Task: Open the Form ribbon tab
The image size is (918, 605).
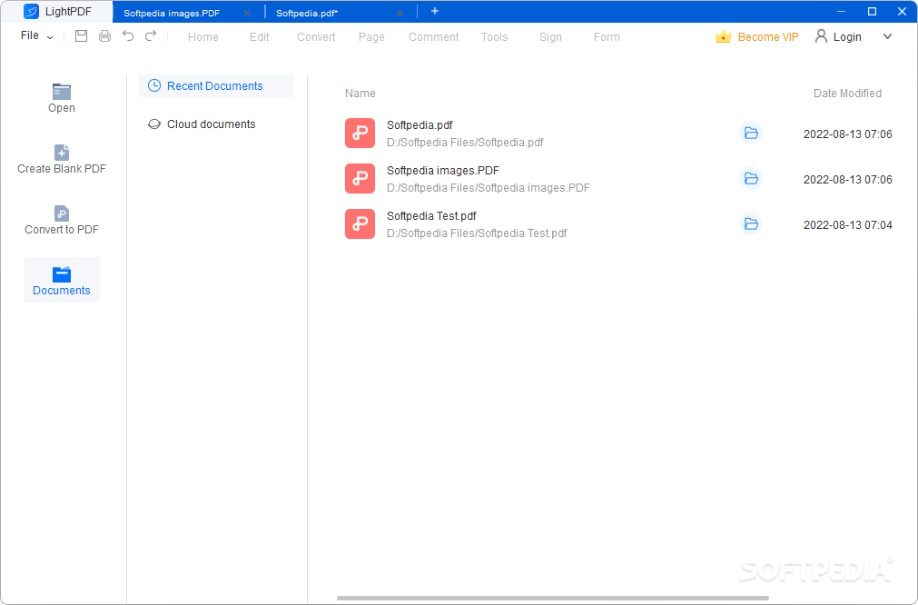Action: [x=607, y=37]
